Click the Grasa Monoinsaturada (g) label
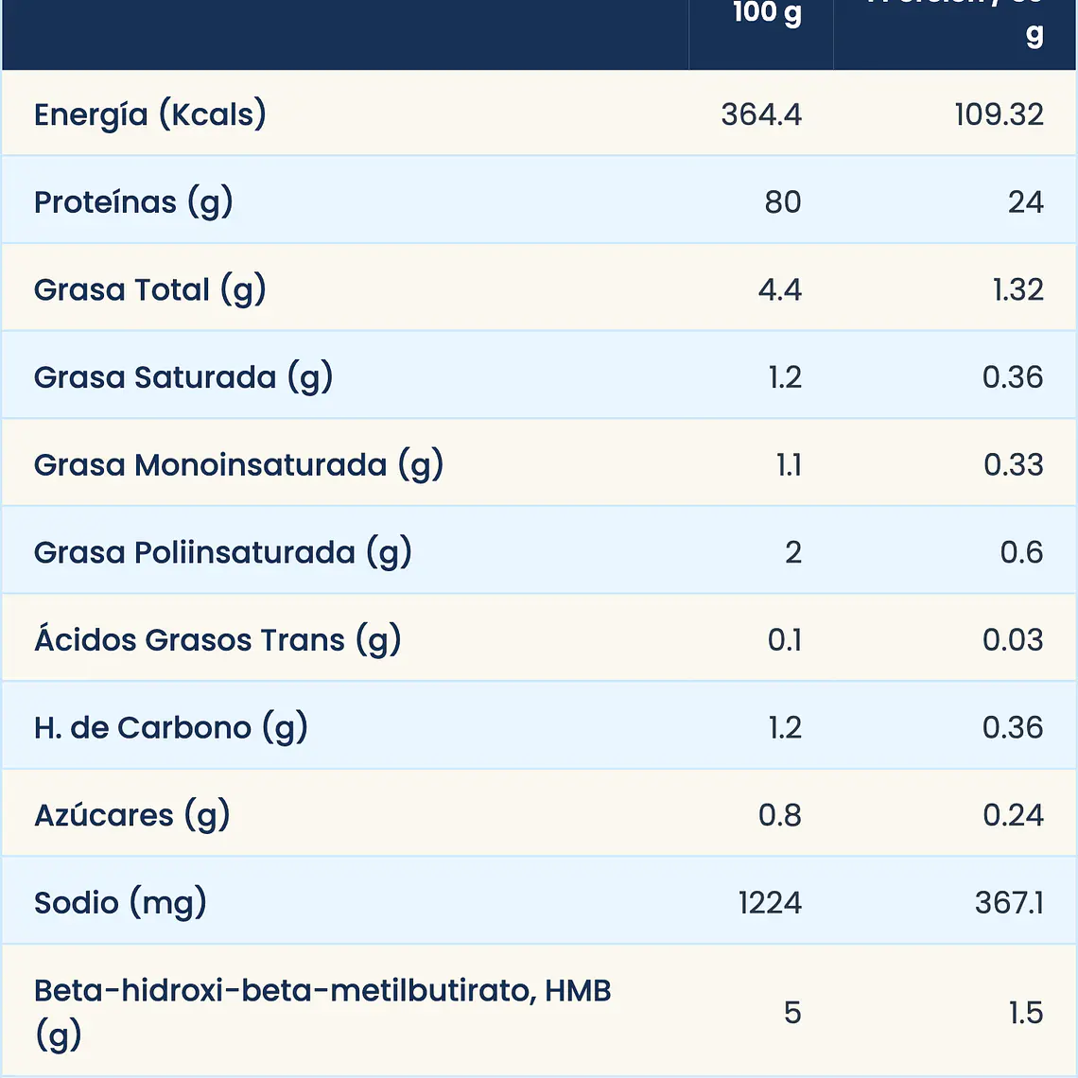 click(x=238, y=464)
